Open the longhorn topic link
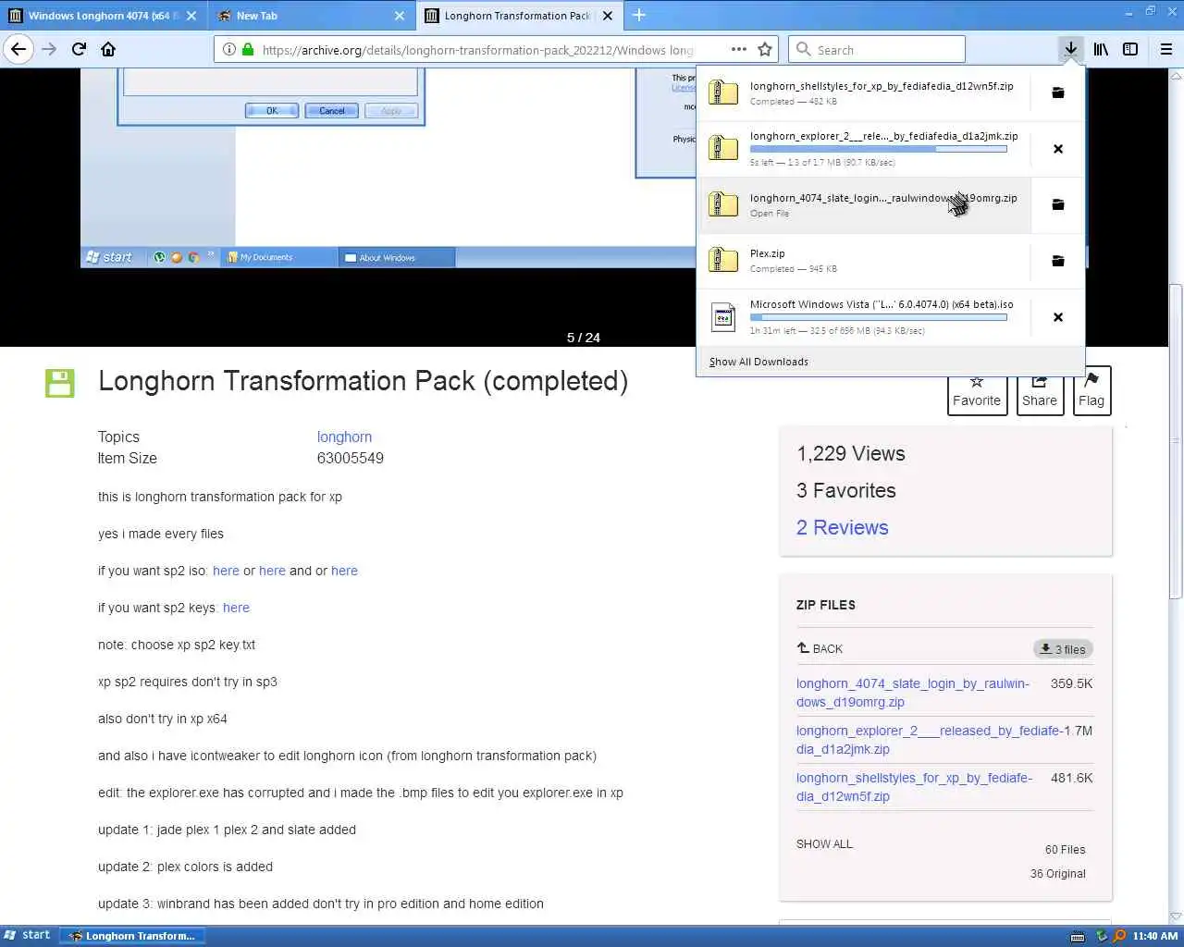1184x947 pixels. (344, 437)
